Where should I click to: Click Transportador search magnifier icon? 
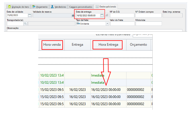[25, 23]
